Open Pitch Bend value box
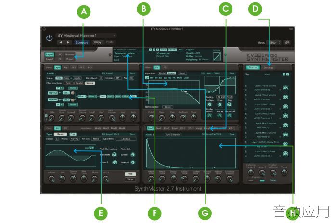 [x=101, y=78]
